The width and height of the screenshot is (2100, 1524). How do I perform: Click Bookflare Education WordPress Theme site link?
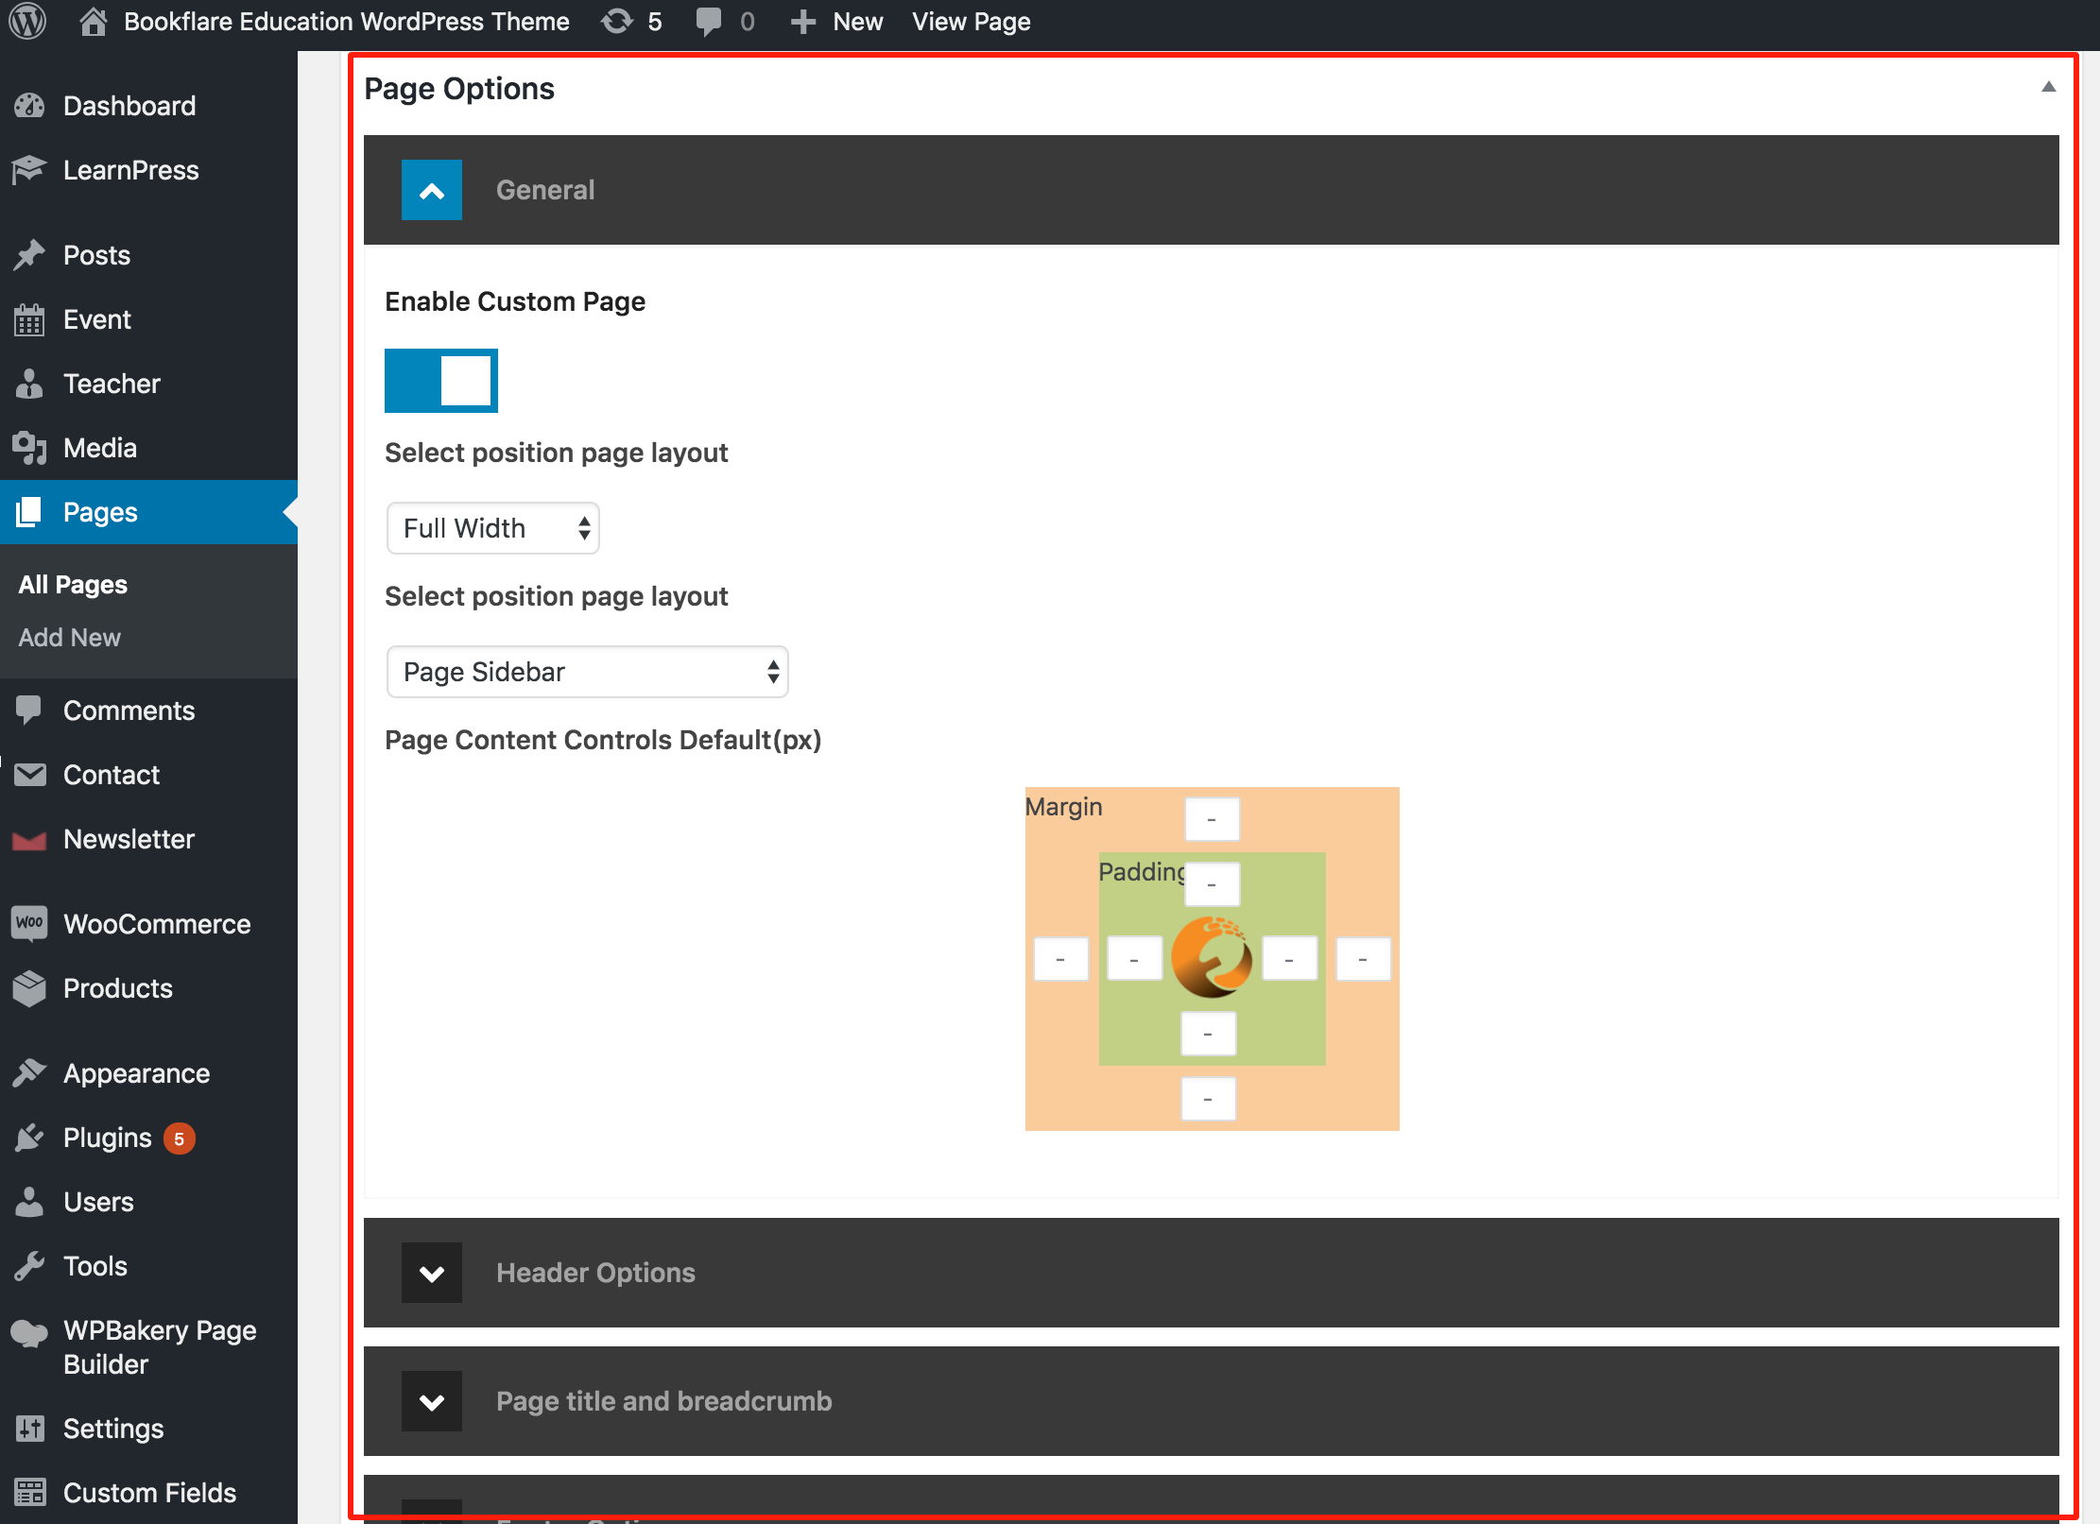point(346,21)
